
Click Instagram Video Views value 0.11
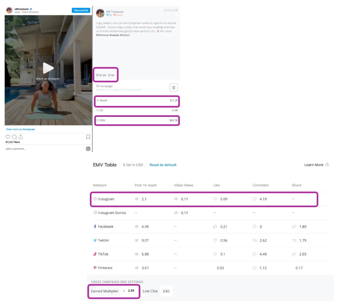click(x=184, y=199)
